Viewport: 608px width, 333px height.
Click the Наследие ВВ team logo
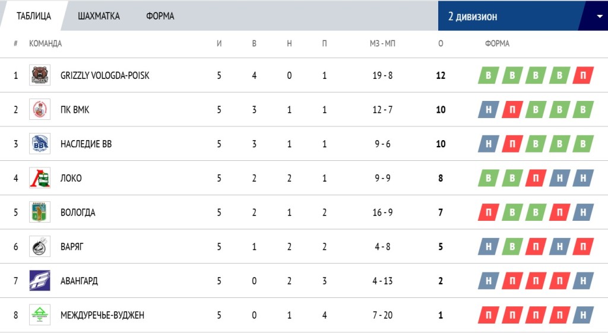pyautogui.click(x=40, y=144)
